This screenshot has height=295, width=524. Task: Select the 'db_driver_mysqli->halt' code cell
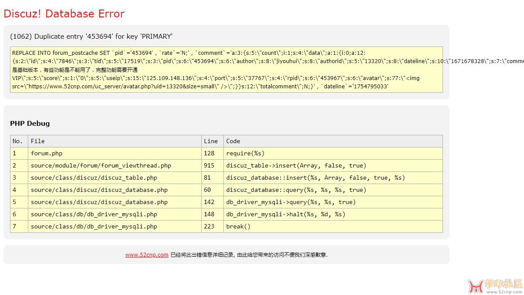[x=333, y=214]
